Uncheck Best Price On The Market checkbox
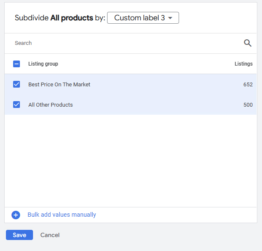Image resolution: width=262 pixels, height=251 pixels. 17,84
